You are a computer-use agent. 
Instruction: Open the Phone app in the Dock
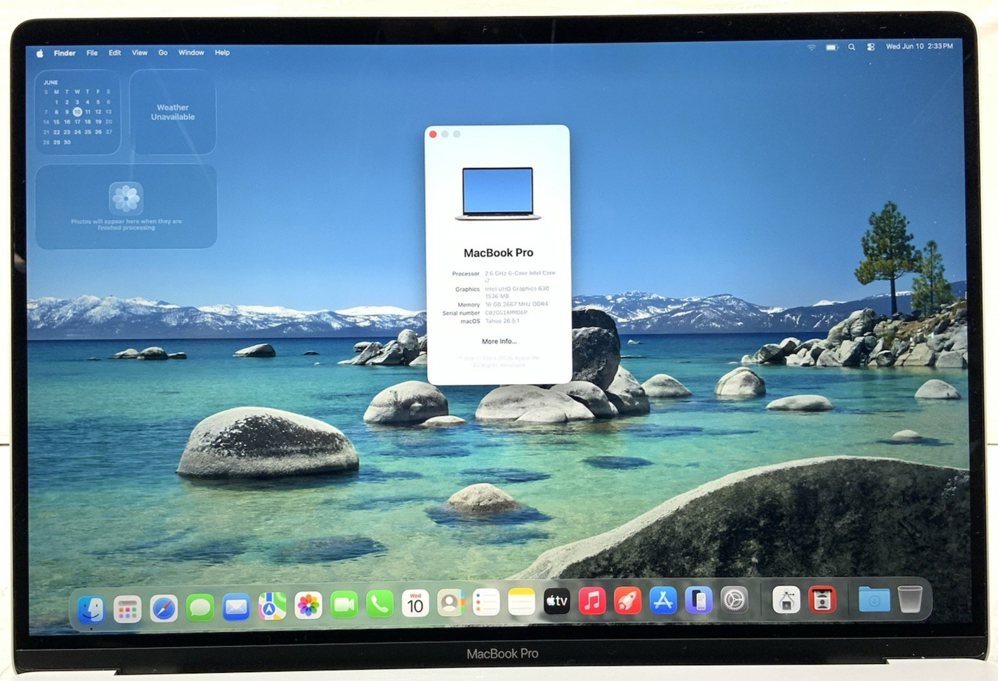[380, 604]
